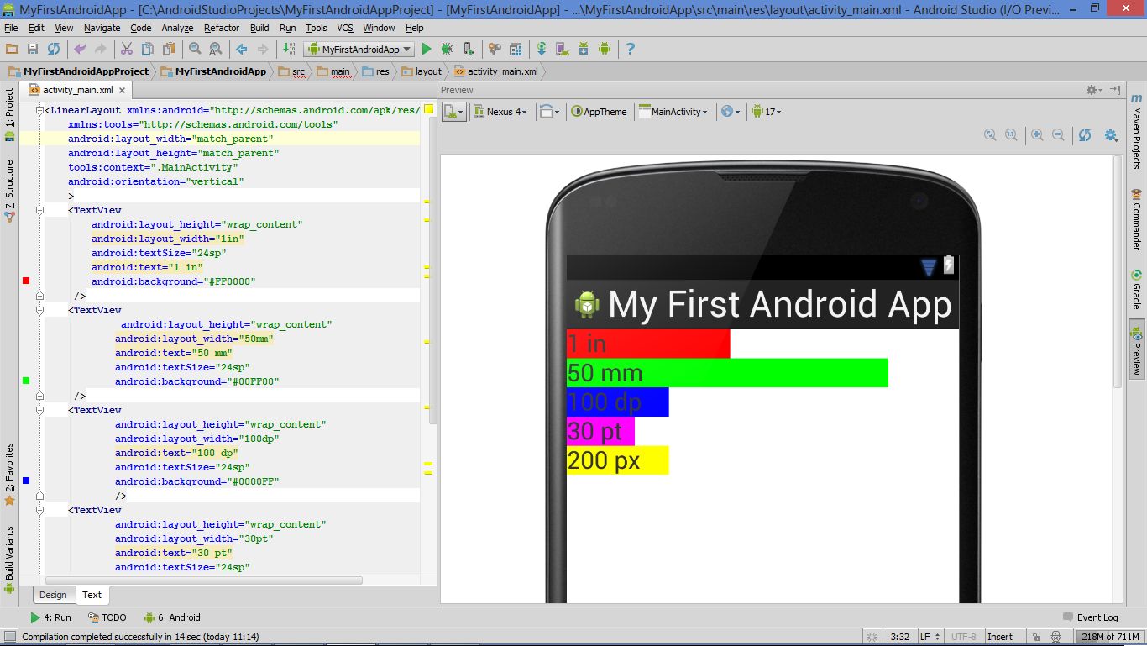Open the Refactor menu
Viewport: 1147px width, 646px height.
coord(222,28)
